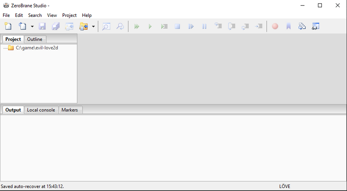Click the Save file toolbar icon
This screenshot has width=347, height=191.
click(43, 26)
